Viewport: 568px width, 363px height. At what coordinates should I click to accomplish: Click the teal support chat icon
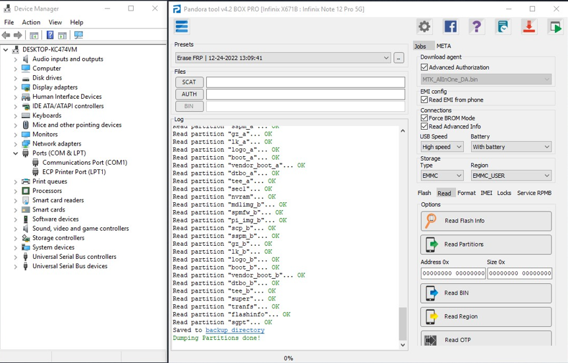503,26
